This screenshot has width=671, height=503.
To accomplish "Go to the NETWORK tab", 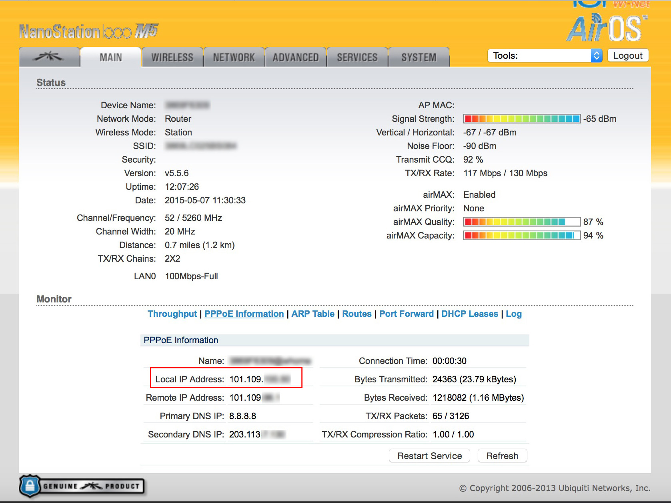I will coord(234,57).
